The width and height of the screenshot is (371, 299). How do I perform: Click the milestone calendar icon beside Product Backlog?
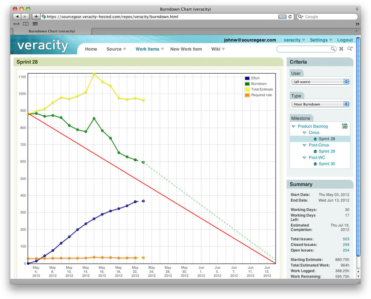click(x=344, y=126)
